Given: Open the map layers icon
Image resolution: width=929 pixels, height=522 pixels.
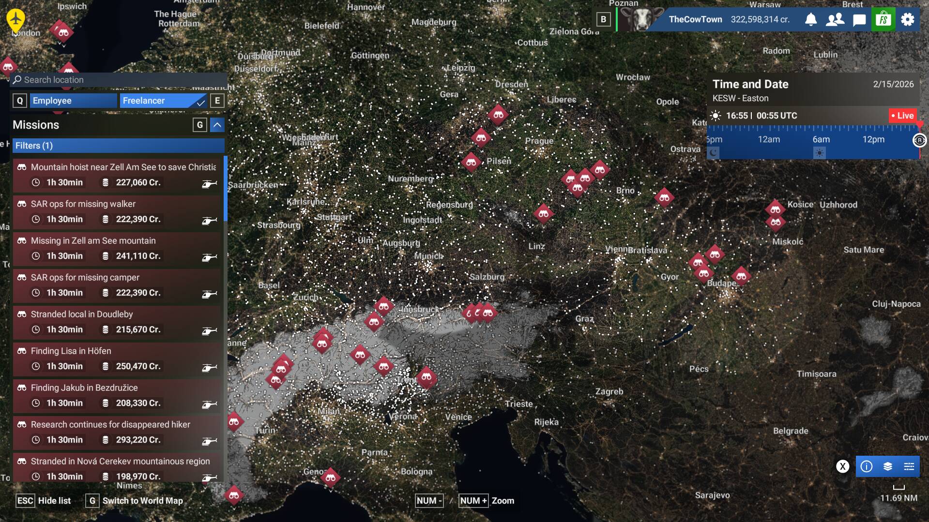Looking at the screenshot, I should [888, 466].
